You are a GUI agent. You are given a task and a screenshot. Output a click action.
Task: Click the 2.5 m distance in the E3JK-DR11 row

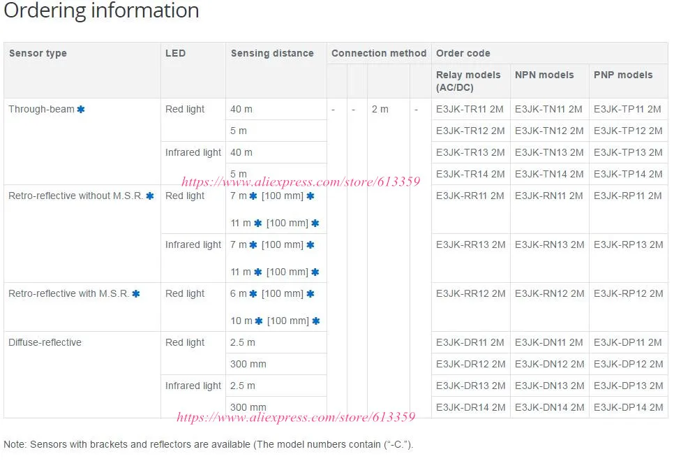[x=242, y=343]
